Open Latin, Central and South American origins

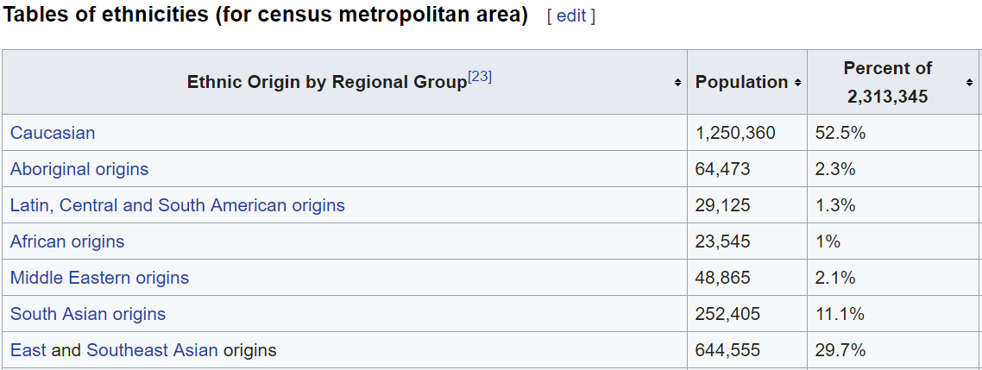pyautogui.click(x=177, y=205)
